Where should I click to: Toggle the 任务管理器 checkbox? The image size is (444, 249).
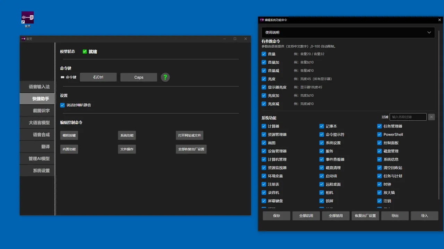(379, 126)
